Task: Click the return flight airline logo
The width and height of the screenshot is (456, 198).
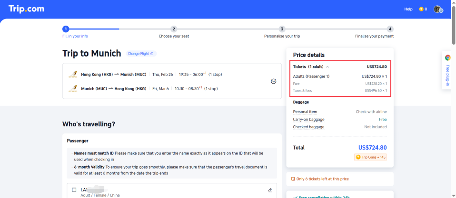Action: click(73, 88)
